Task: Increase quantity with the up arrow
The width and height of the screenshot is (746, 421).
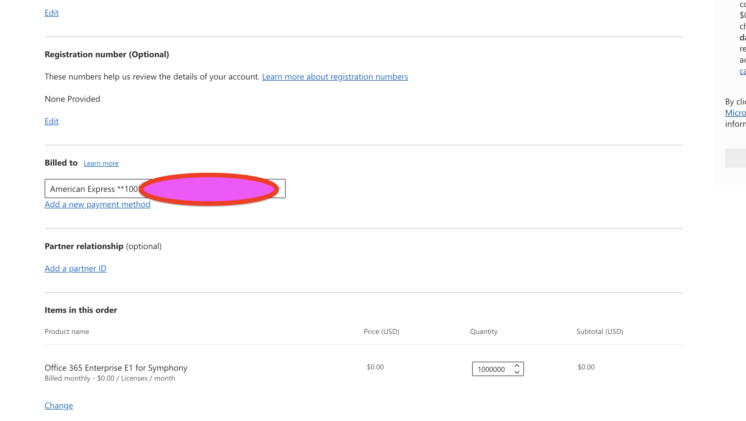Action: click(517, 366)
